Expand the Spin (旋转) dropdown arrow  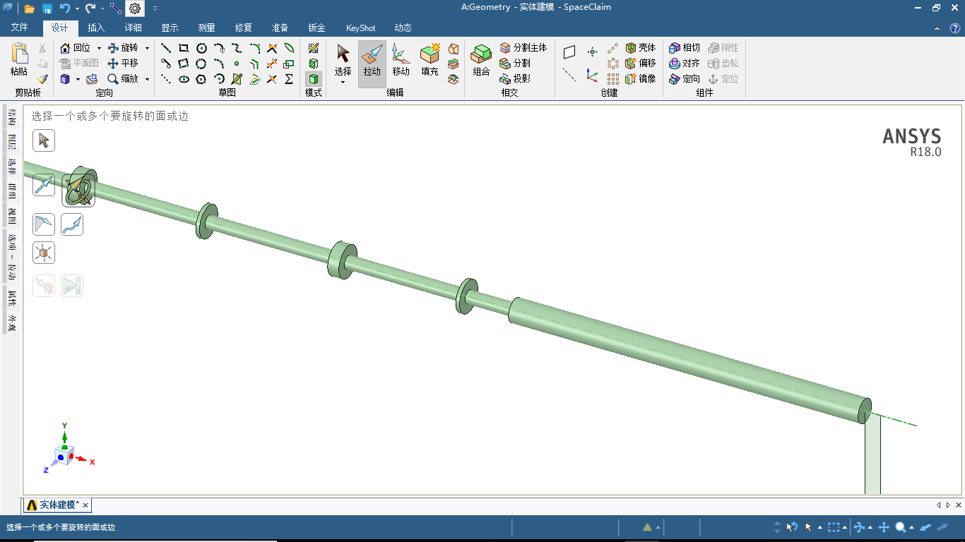click(147, 48)
